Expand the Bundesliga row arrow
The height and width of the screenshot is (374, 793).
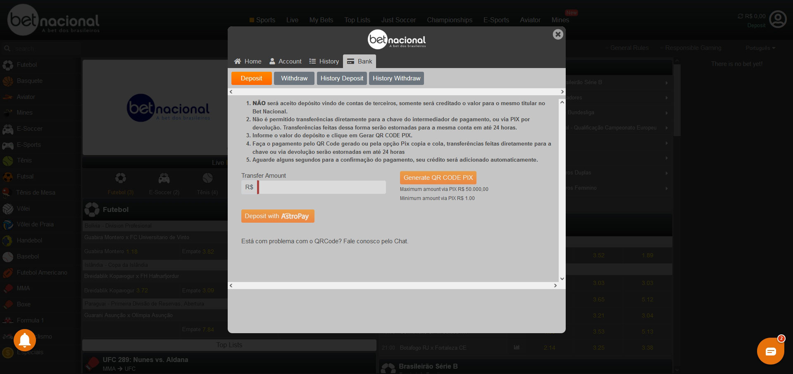coord(667,113)
